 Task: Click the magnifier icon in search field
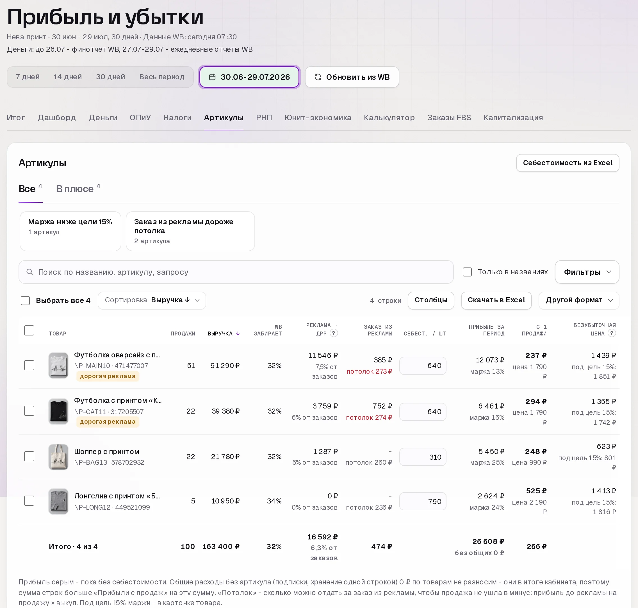[29, 272]
